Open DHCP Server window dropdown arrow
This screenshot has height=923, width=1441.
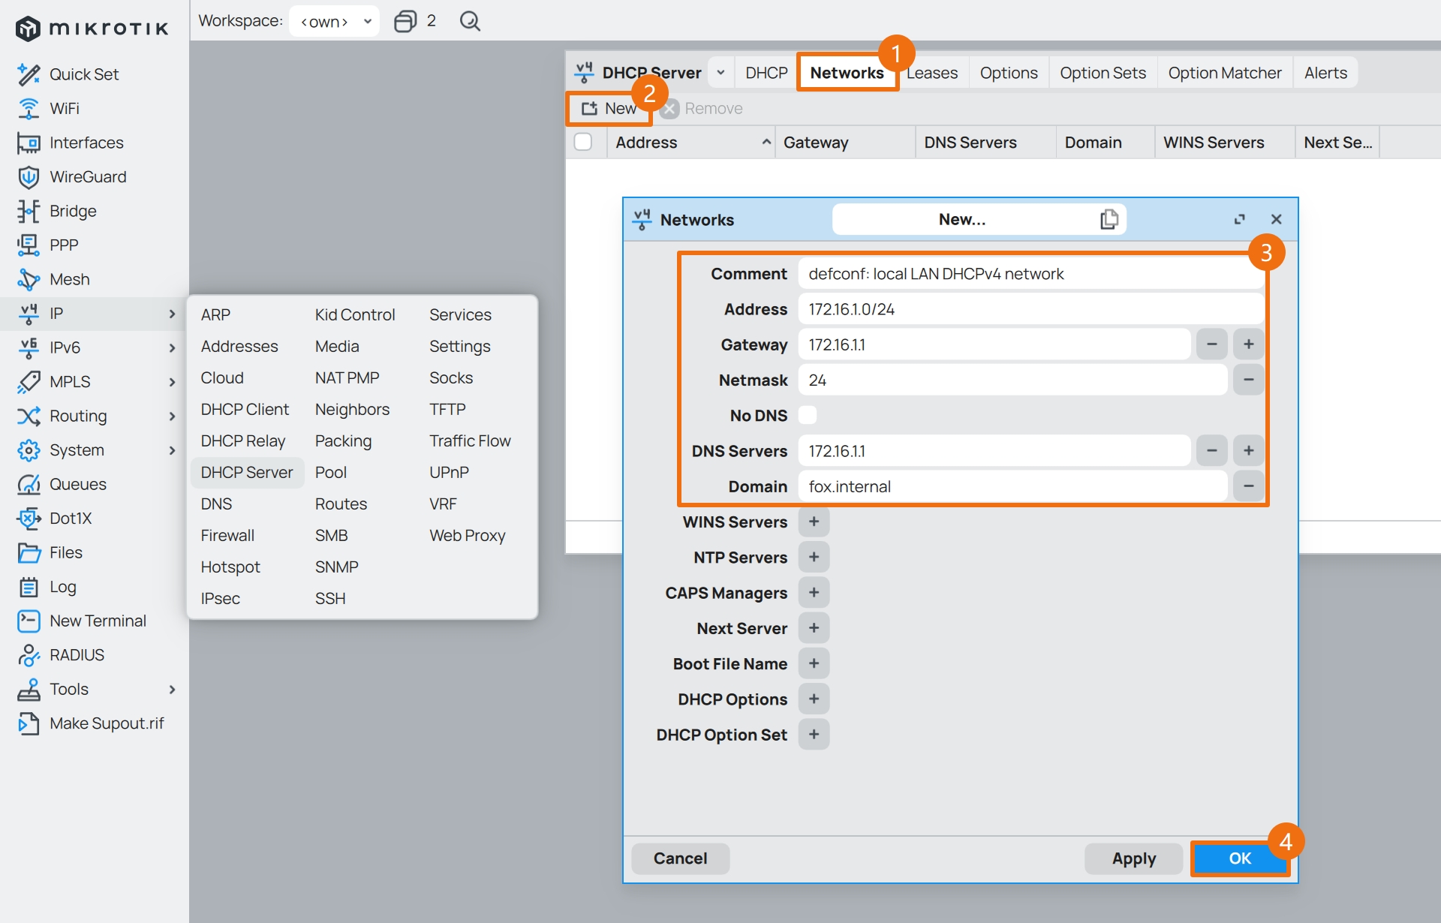coord(720,73)
